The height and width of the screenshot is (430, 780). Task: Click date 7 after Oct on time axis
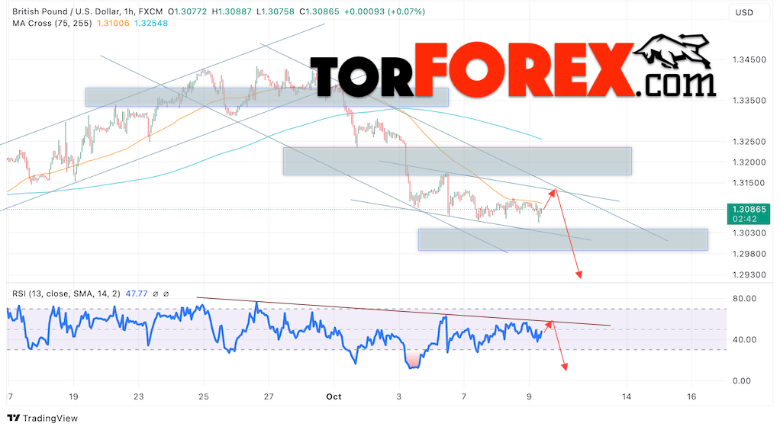[464, 396]
